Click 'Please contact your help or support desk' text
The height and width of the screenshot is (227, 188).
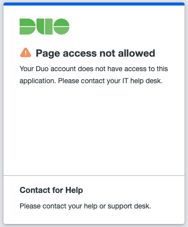85,206
